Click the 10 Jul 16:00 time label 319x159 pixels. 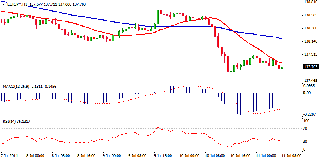pyautogui.click(x=240, y=156)
